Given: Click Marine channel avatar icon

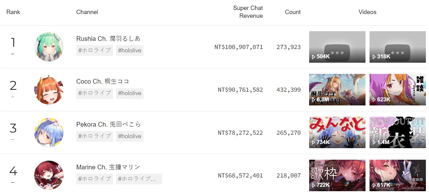Looking at the screenshot, I should [49, 175].
